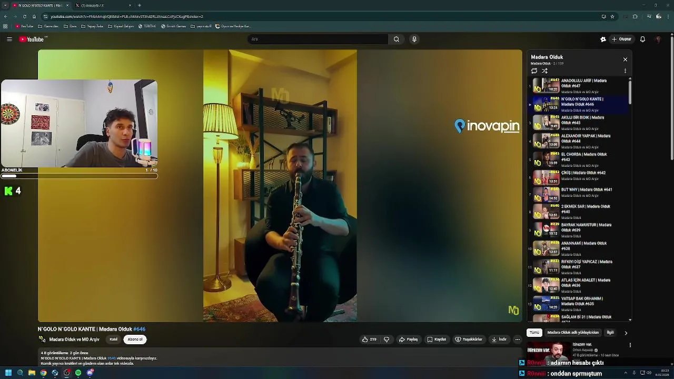Open the Yapay Zeka bookmarks folder
The width and height of the screenshot is (674, 379).
click(92, 26)
